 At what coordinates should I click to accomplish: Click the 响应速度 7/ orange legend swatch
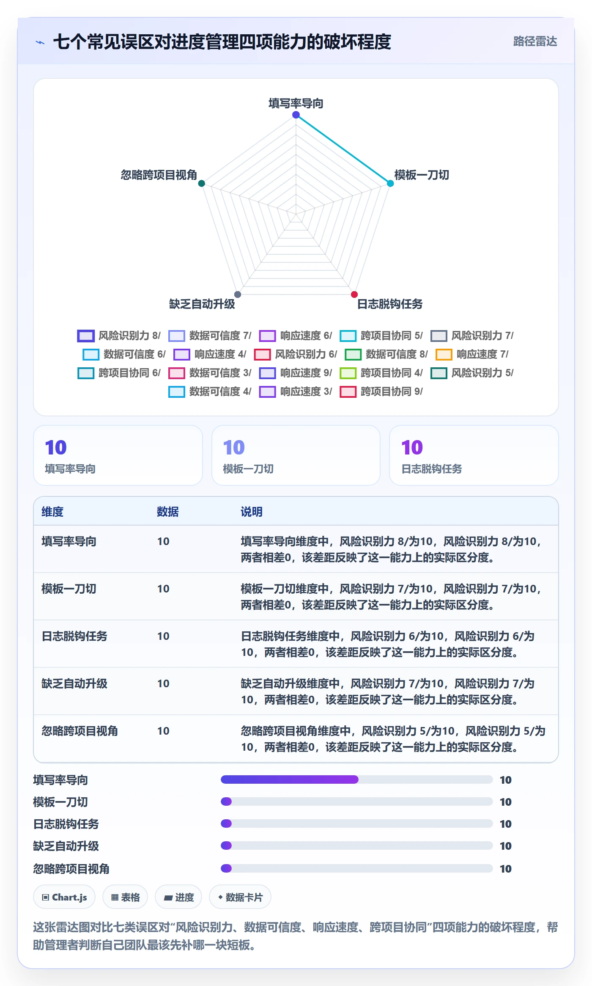click(444, 354)
